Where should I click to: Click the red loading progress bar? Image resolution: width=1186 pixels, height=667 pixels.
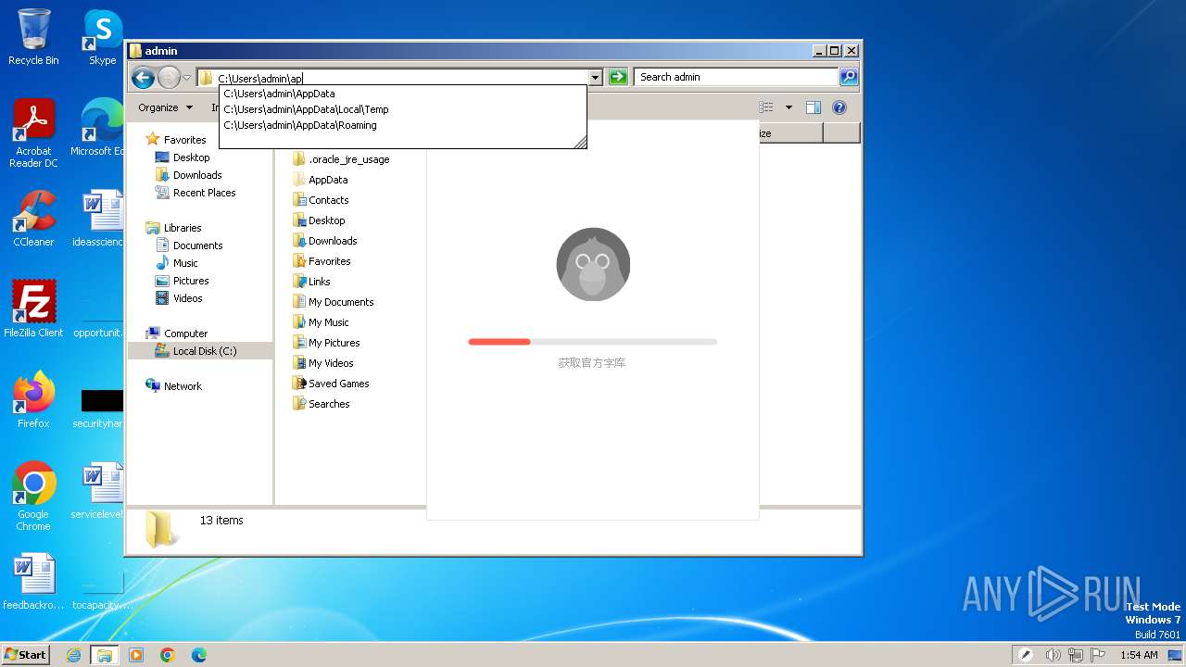pyautogui.click(x=499, y=342)
